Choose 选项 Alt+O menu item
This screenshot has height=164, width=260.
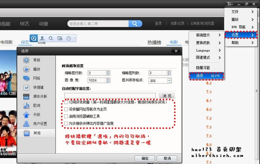click(207, 76)
